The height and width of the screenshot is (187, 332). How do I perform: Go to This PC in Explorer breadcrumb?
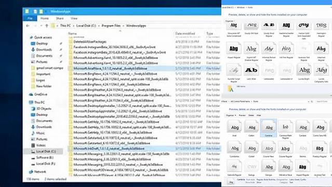[x=65, y=25]
